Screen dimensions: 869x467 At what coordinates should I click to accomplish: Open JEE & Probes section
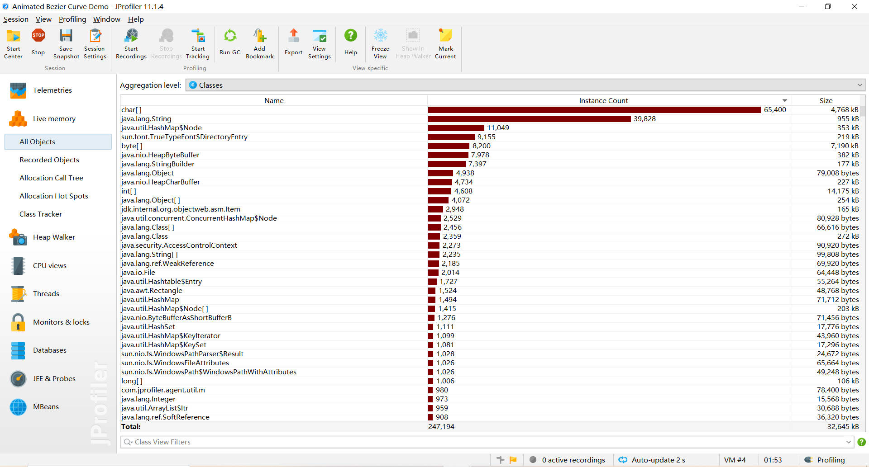click(x=54, y=379)
